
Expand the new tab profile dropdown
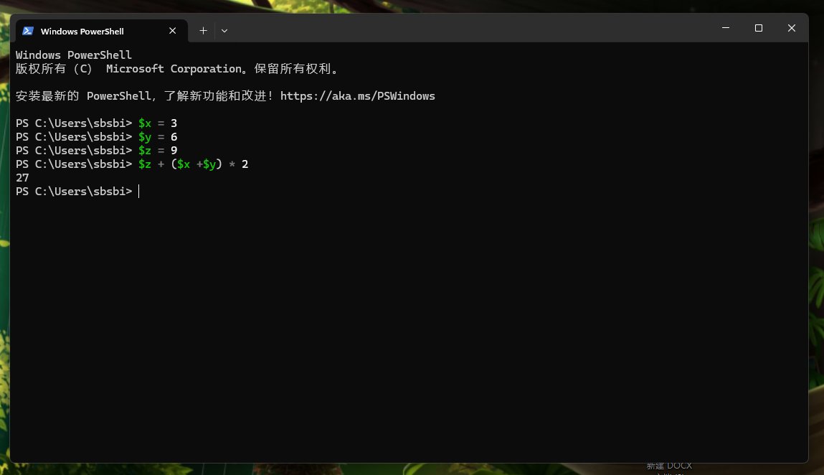pyautogui.click(x=224, y=31)
